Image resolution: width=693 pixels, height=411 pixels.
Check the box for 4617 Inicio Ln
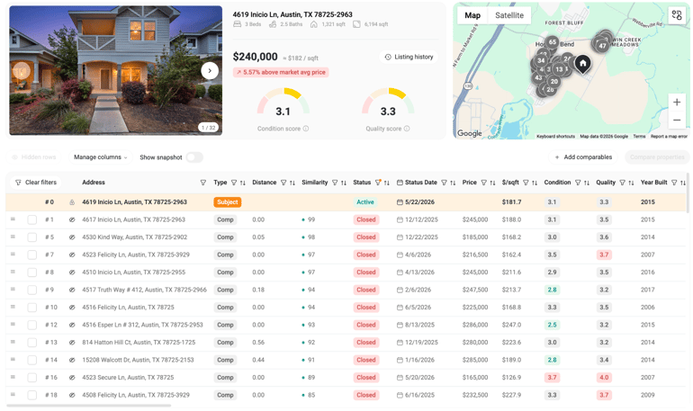[31, 219]
